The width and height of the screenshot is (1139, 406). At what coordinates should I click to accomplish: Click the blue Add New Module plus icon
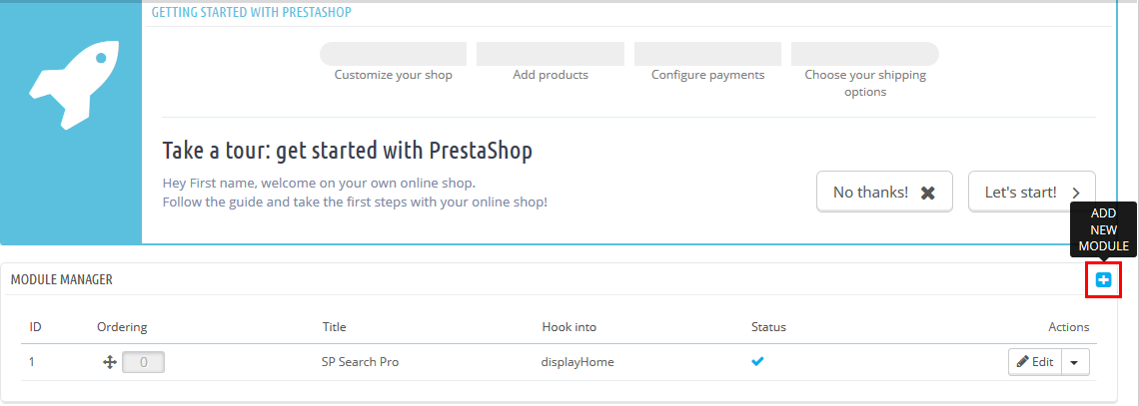tap(1103, 280)
